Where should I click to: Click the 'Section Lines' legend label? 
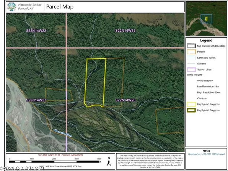click(204, 69)
